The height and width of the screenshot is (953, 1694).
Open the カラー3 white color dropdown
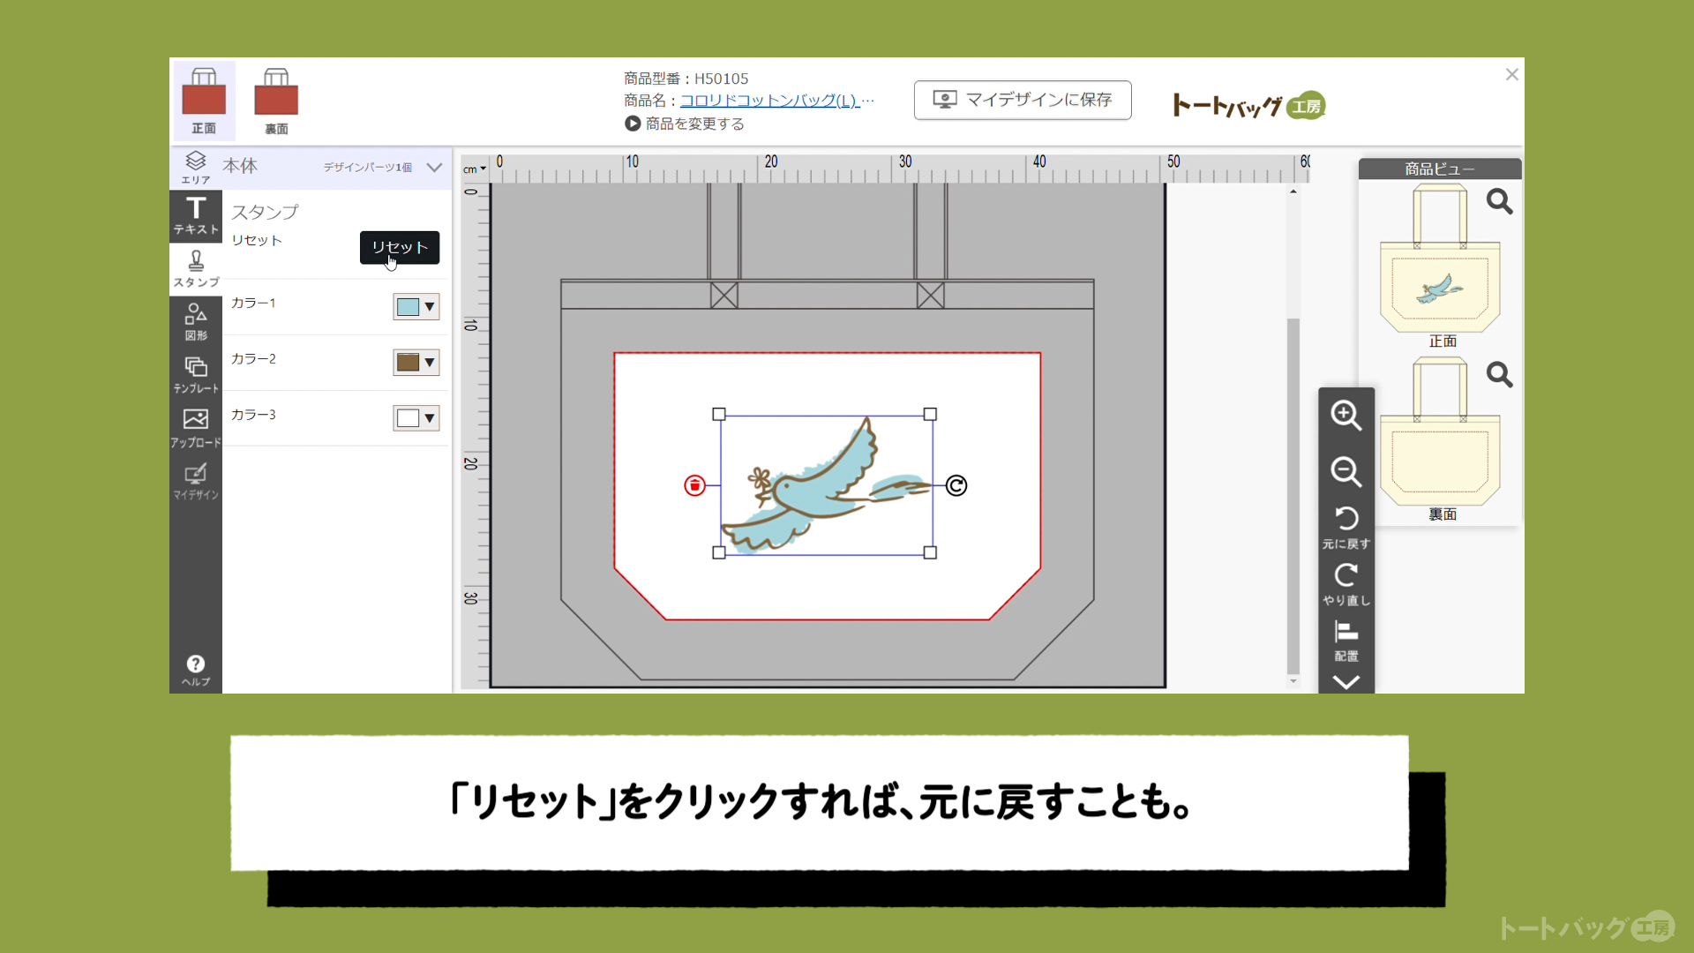[416, 418]
